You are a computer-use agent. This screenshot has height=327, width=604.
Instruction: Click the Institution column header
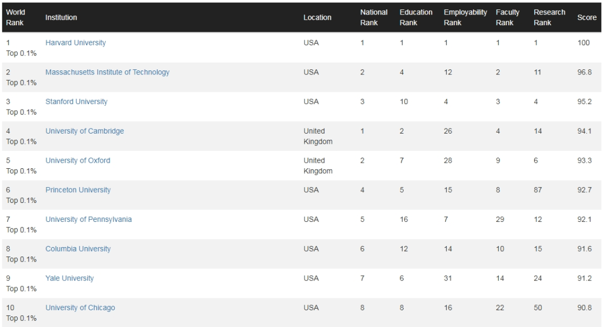point(61,18)
